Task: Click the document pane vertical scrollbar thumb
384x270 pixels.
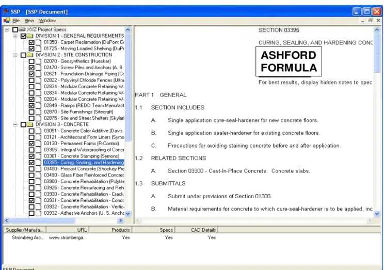Action: (x=377, y=53)
